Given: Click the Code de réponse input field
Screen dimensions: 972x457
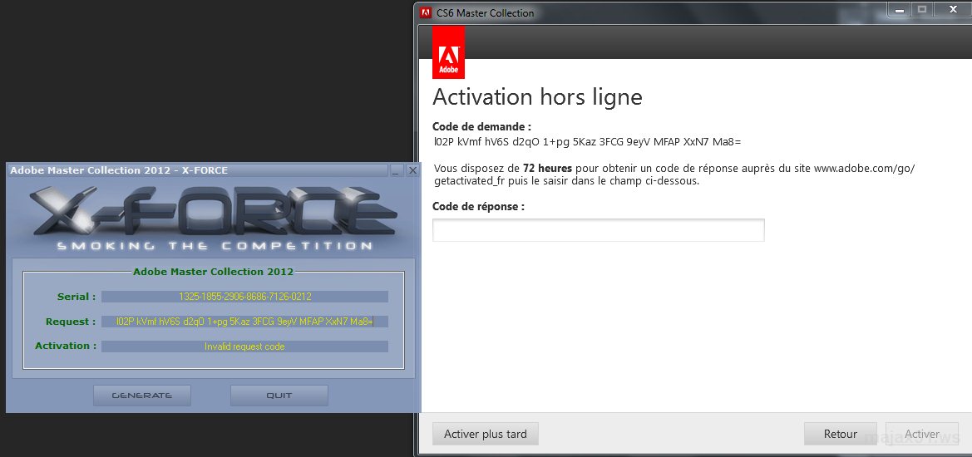Looking at the screenshot, I should click(x=598, y=229).
